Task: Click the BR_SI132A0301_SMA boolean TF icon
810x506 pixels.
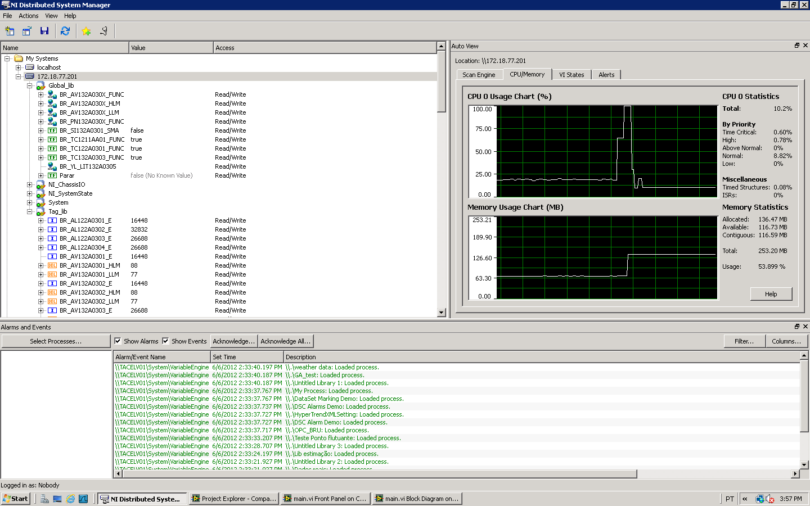Action: tap(52, 130)
